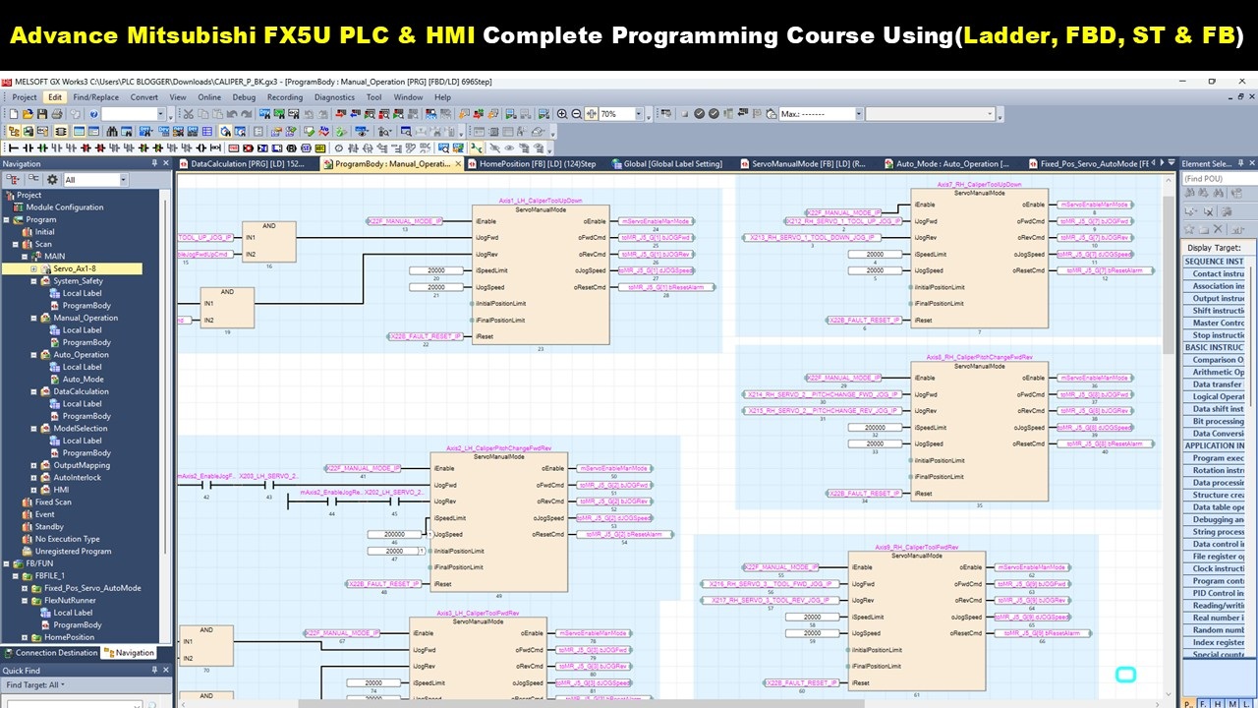Image resolution: width=1258 pixels, height=708 pixels.
Task: Click the second dark check circle icon
Action: (x=714, y=113)
